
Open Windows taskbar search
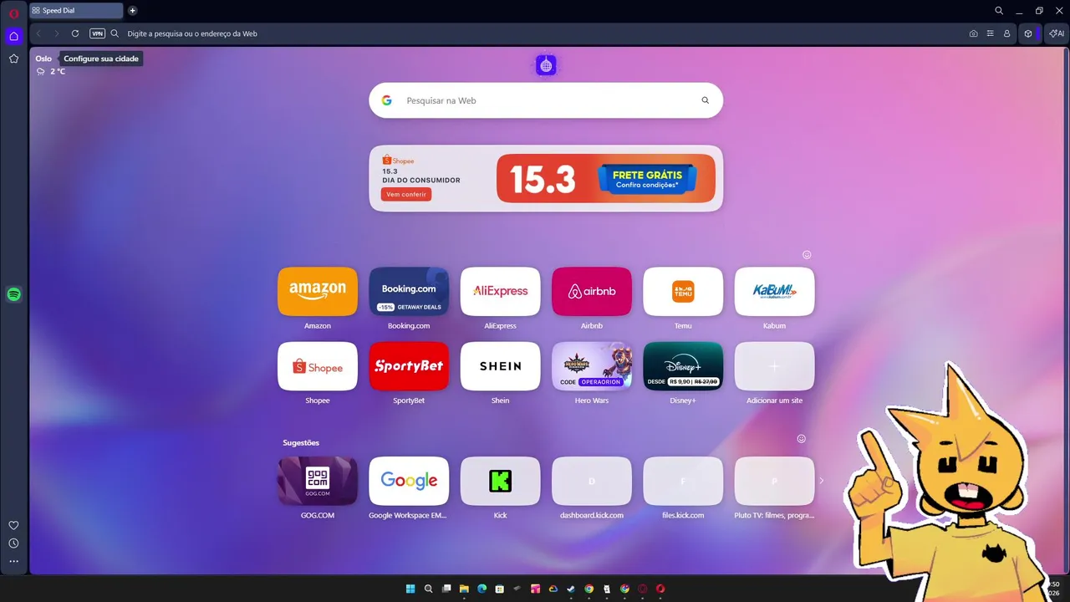coord(428,589)
